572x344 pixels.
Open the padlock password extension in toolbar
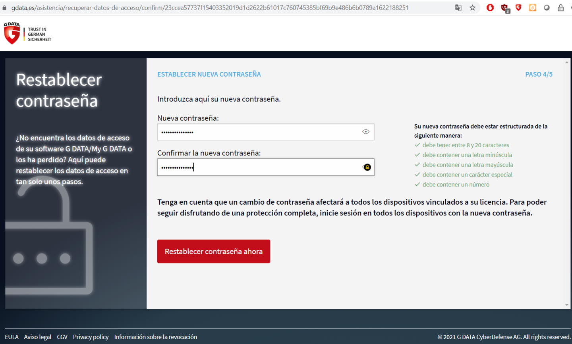point(560,8)
